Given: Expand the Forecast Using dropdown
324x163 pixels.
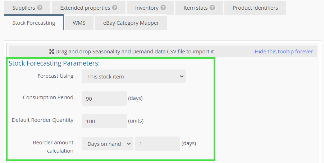Looking at the screenshot, I should tap(134, 76).
